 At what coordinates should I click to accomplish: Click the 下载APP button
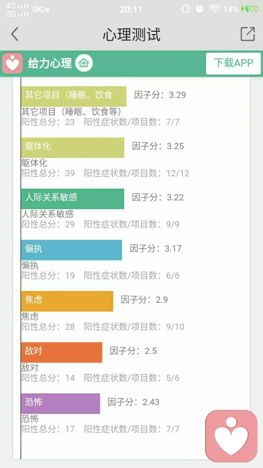[233, 63]
